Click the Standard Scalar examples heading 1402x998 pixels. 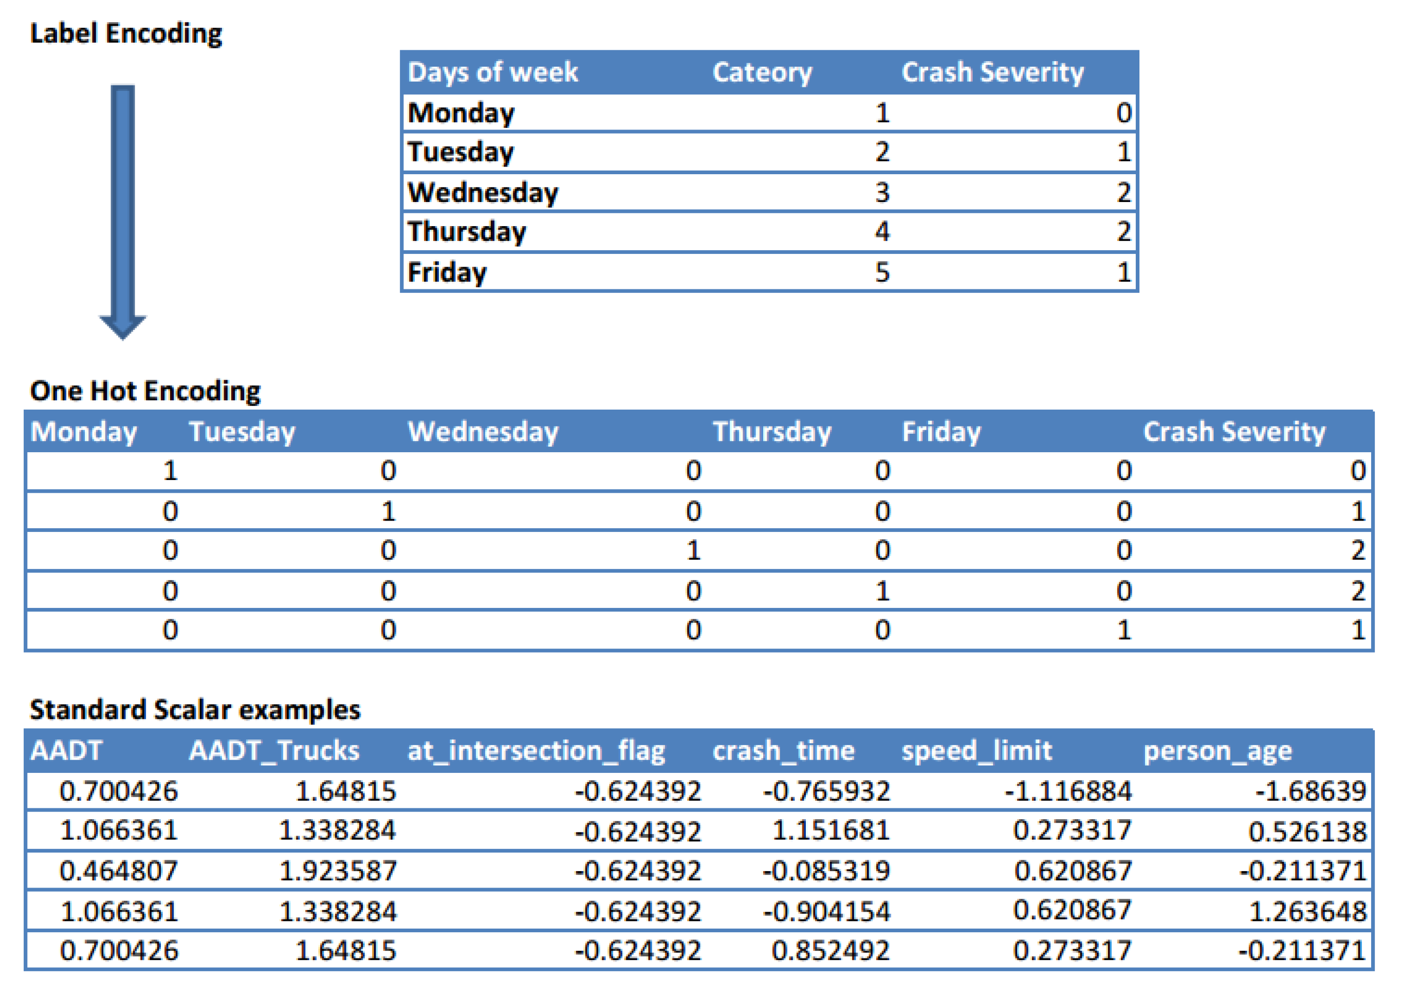click(x=195, y=710)
